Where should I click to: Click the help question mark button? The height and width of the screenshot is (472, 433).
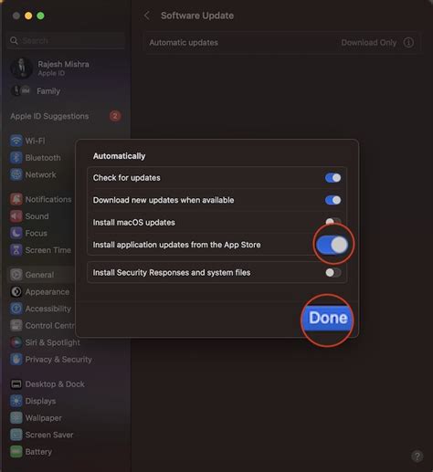(x=417, y=456)
